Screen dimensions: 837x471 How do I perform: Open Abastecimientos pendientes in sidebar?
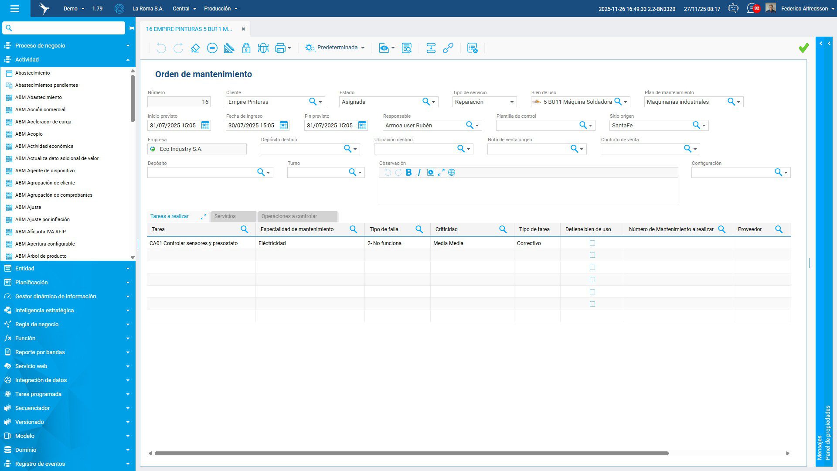coord(47,85)
